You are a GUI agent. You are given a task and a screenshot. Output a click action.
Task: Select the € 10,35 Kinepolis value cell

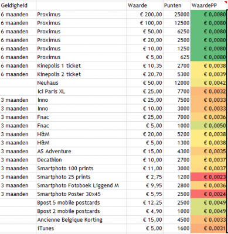point(145,66)
